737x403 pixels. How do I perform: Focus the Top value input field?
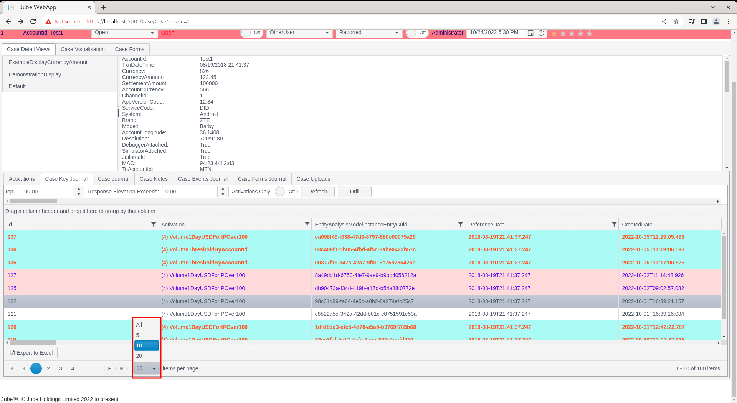(45, 192)
